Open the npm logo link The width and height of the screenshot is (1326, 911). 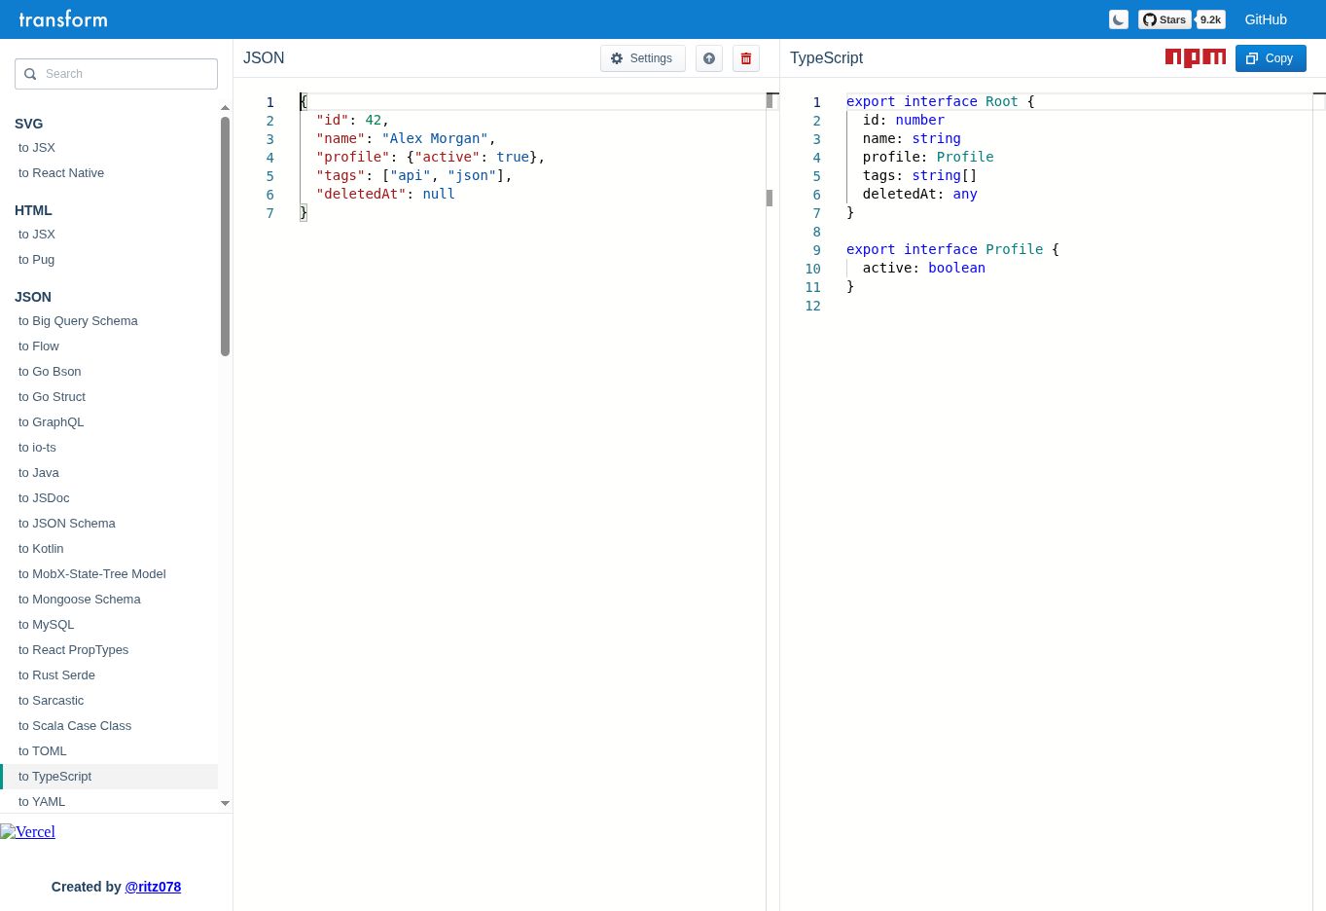(x=1196, y=58)
